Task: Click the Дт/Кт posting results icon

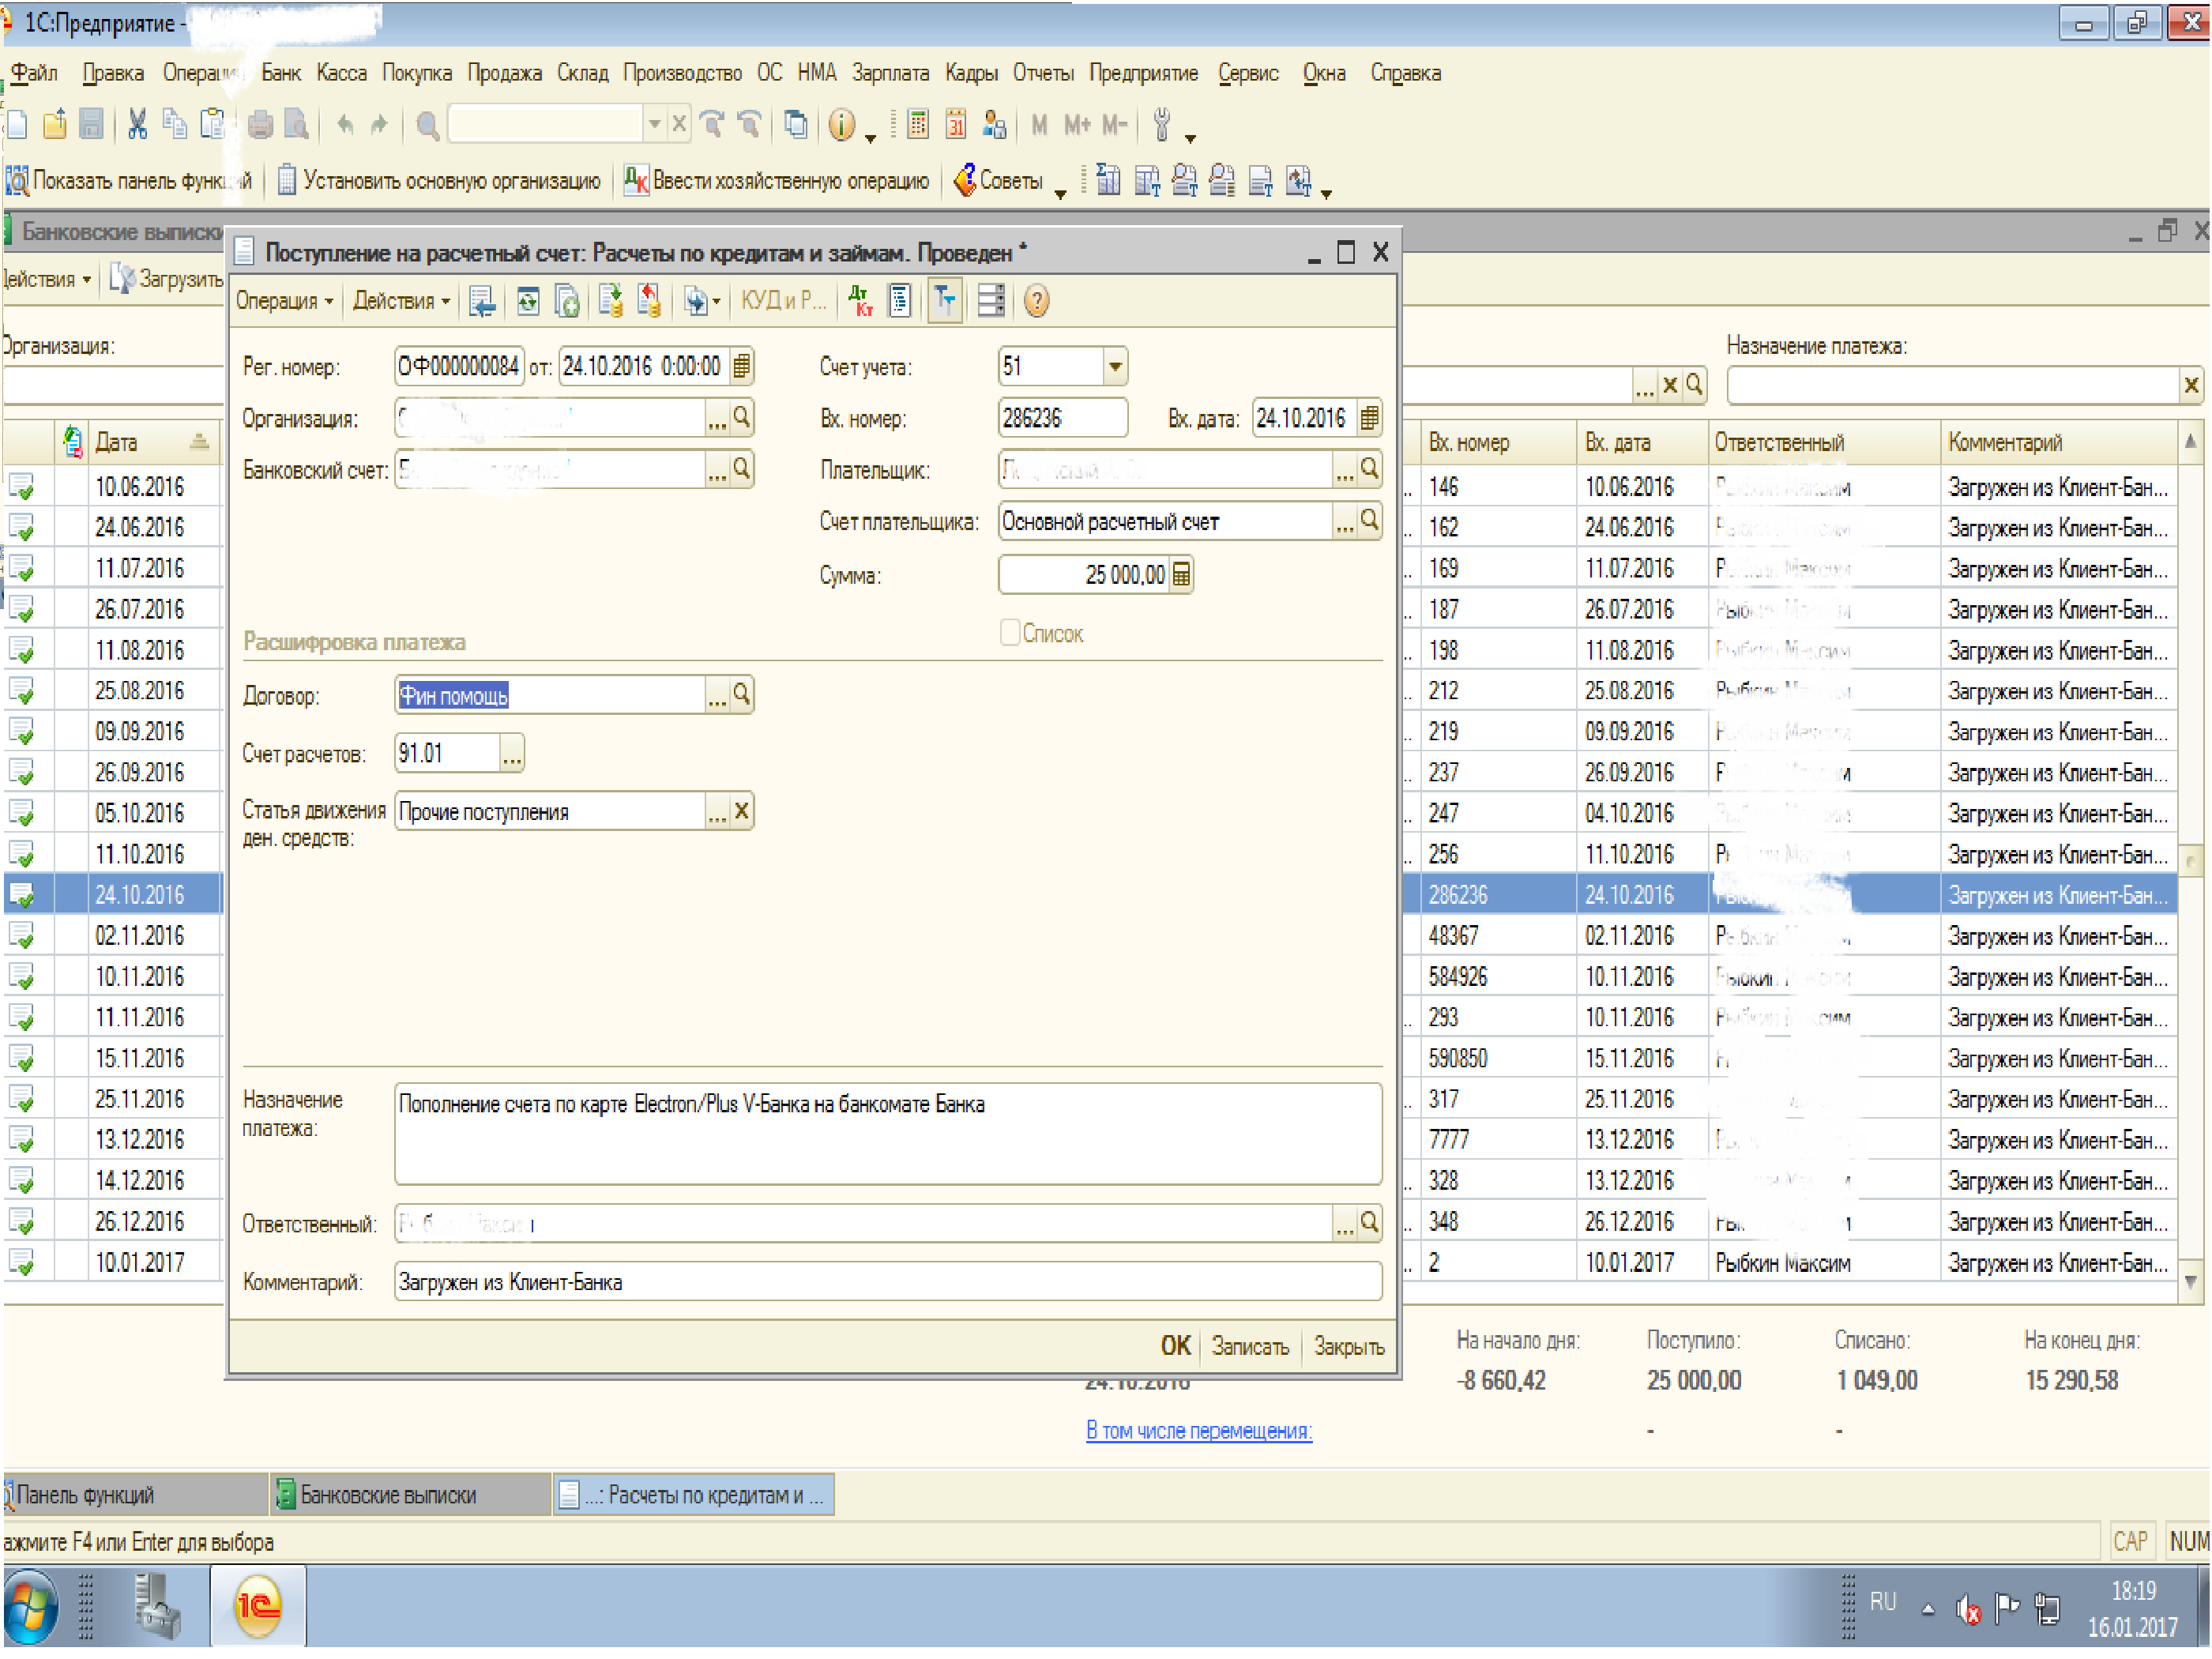Action: (x=860, y=300)
